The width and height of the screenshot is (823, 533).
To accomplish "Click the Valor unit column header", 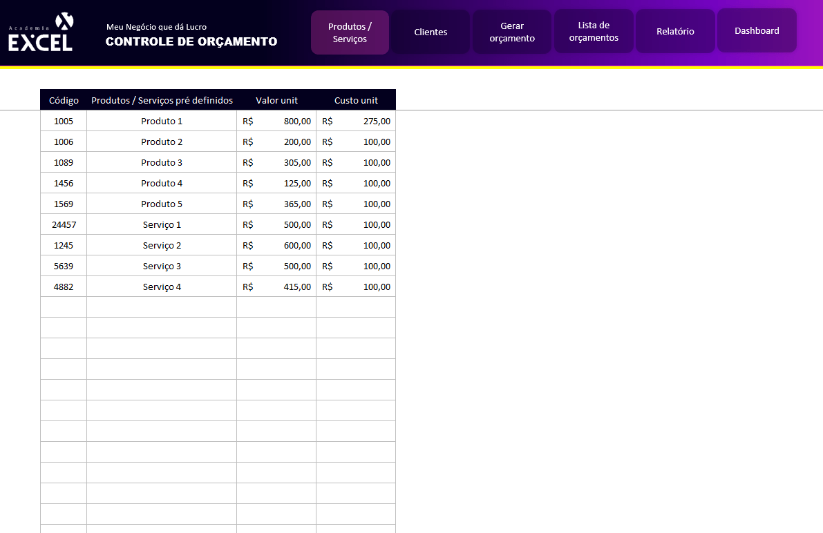I will point(276,100).
